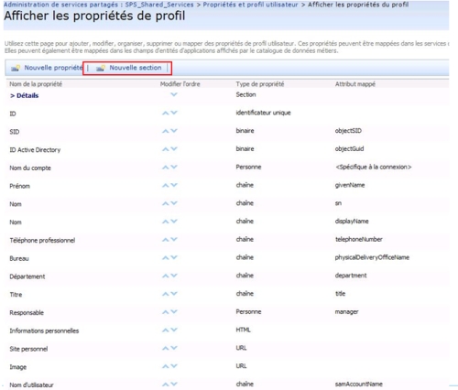This screenshot has height=390, width=458.
Task: Move Informations personnelles up
Action: [165, 330]
